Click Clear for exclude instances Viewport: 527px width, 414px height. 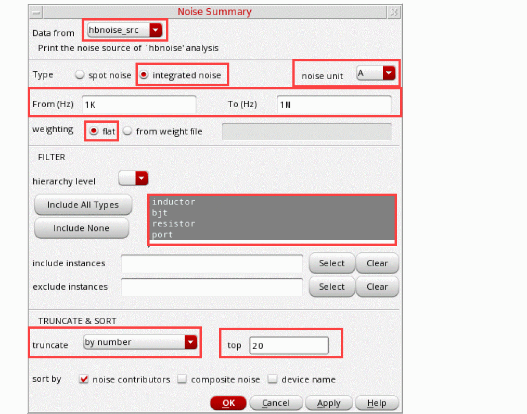click(x=377, y=287)
